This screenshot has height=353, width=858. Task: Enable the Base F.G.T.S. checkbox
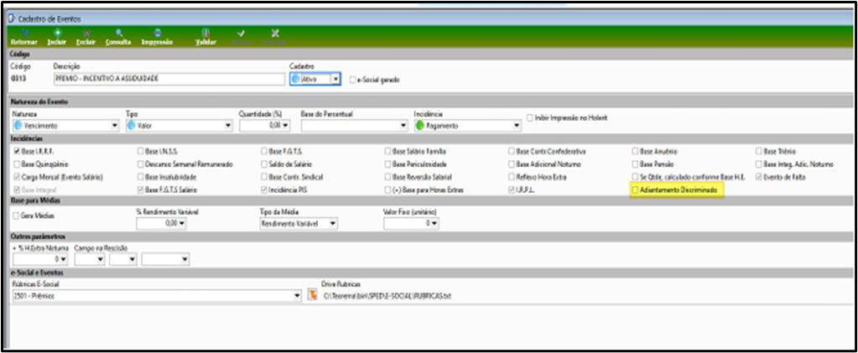[264, 151]
